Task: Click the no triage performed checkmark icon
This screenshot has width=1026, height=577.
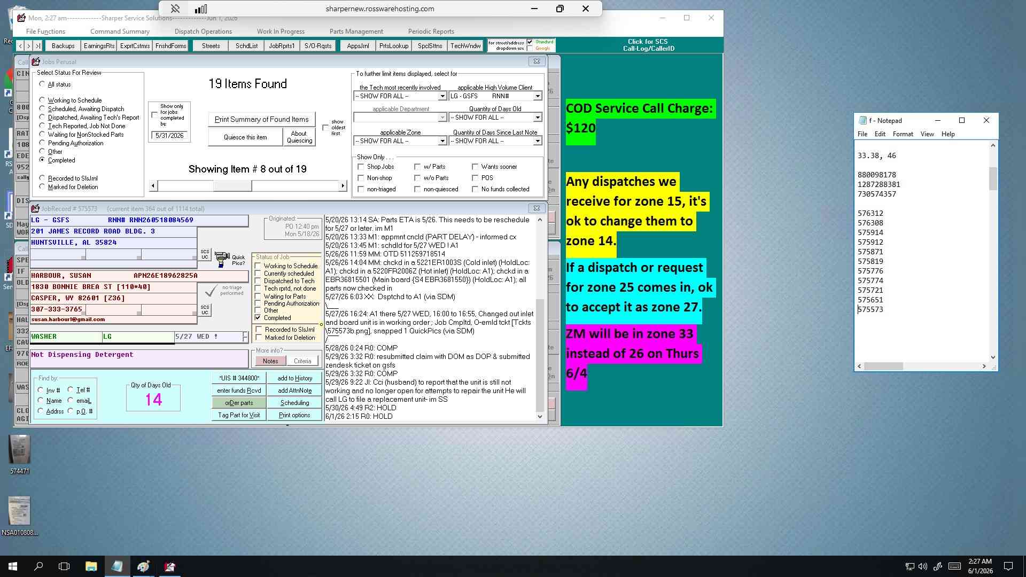Action: [211, 291]
